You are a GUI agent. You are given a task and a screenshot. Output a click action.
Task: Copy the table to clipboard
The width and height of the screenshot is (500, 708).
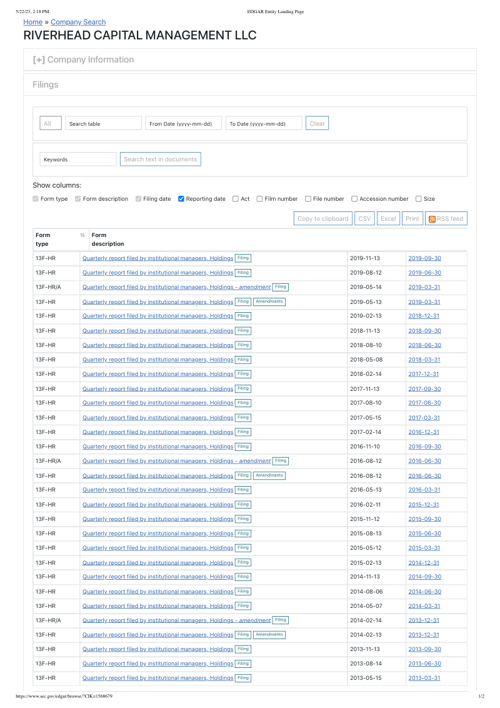point(322,218)
